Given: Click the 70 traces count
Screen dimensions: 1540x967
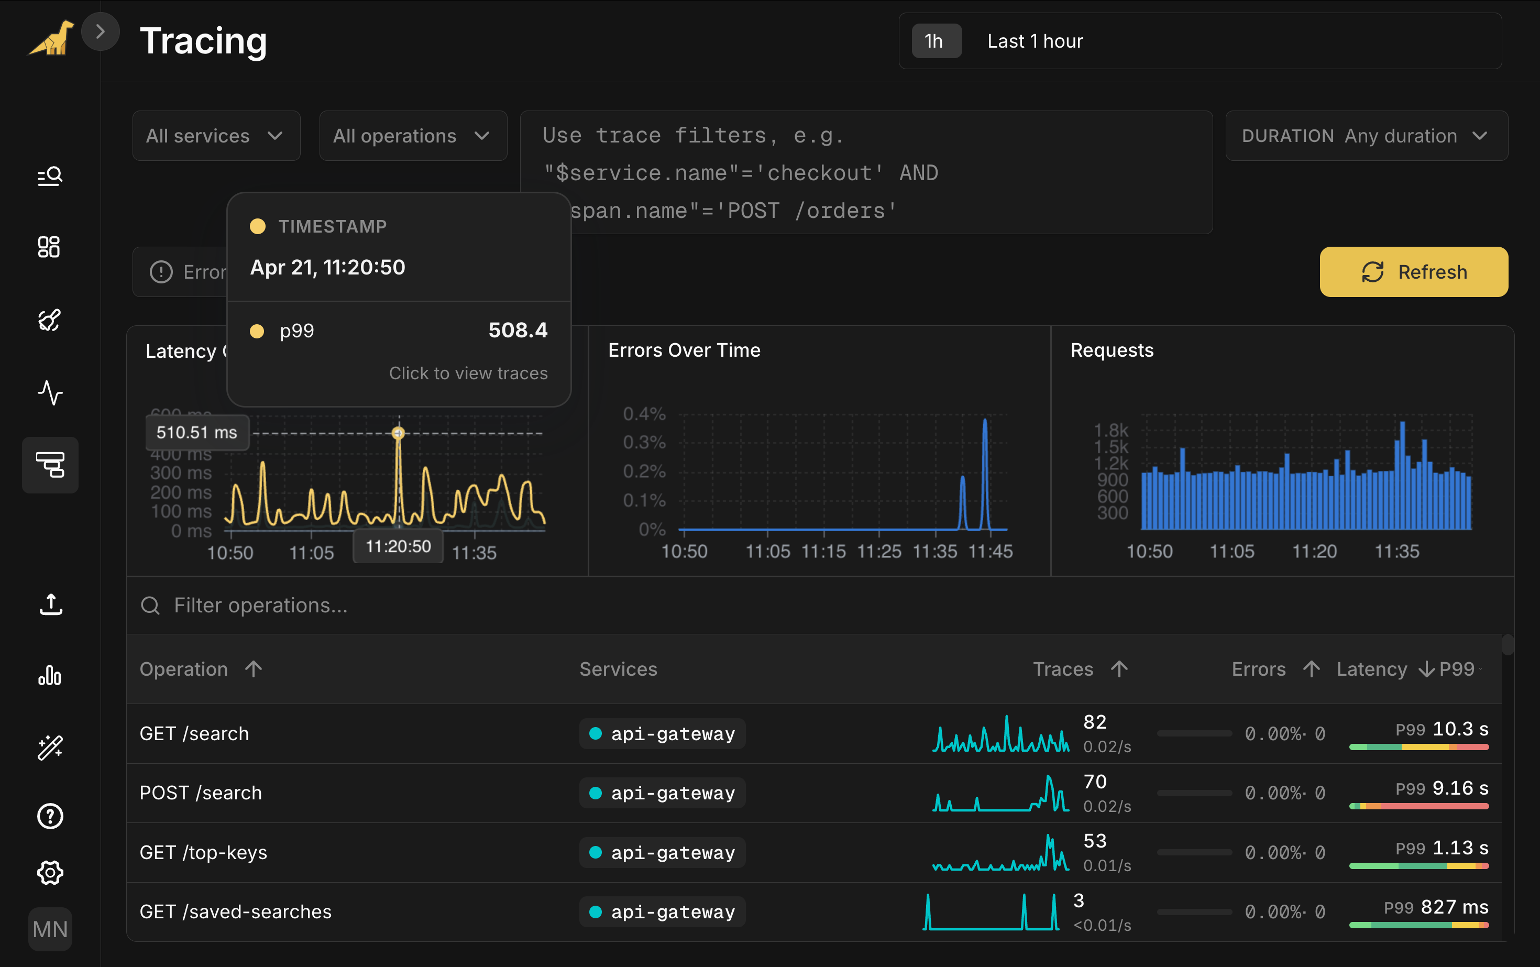Looking at the screenshot, I should coord(1095,782).
